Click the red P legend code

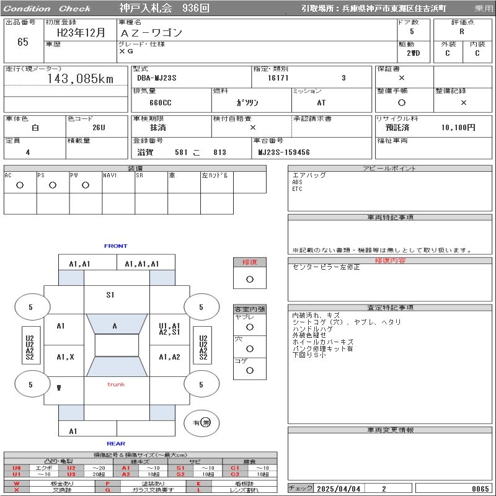click(x=107, y=484)
